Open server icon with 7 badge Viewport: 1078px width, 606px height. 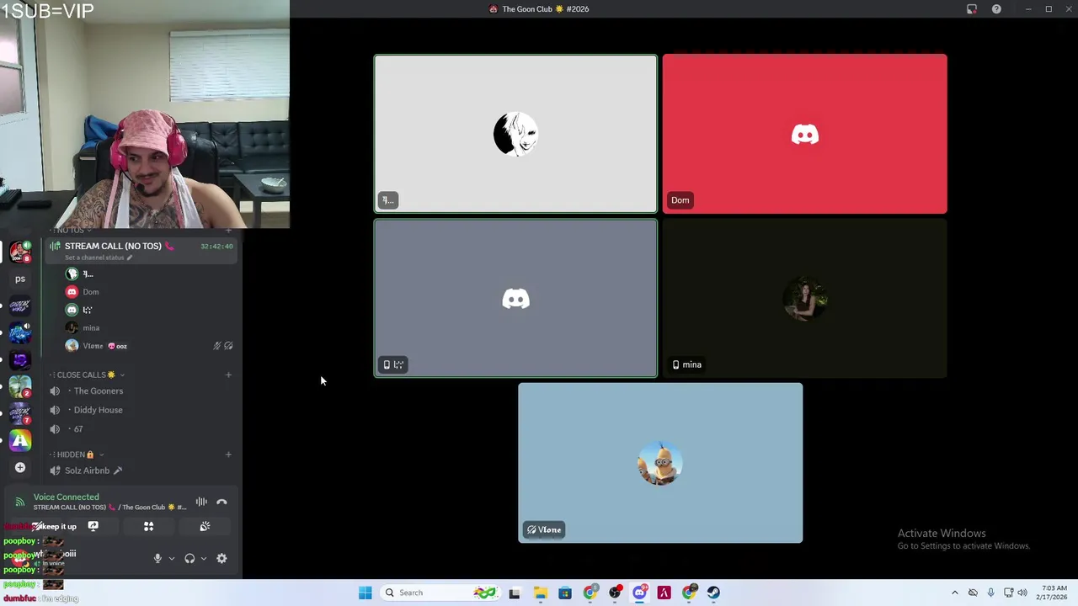pyautogui.click(x=20, y=413)
